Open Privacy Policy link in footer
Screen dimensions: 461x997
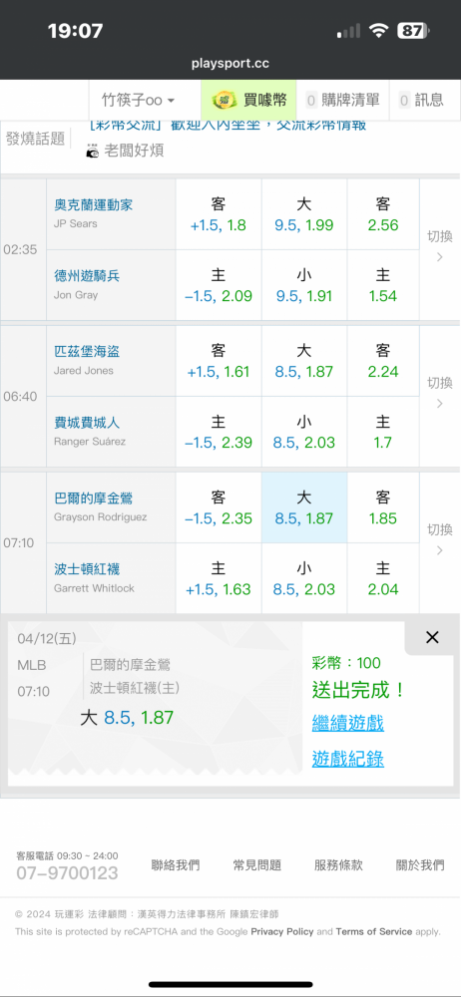(x=282, y=931)
